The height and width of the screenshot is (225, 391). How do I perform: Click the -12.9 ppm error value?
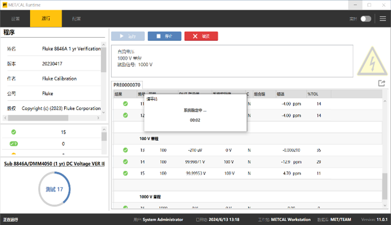pyautogui.click(x=291, y=162)
